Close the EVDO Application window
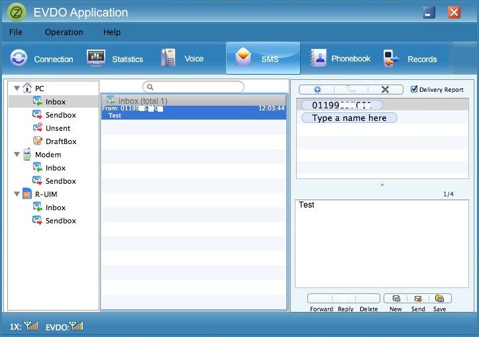Viewport: 479px width, 337px height. (454, 13)
